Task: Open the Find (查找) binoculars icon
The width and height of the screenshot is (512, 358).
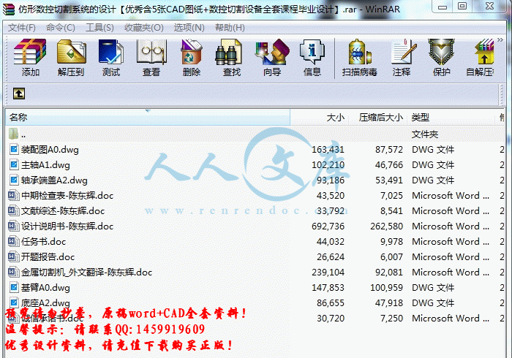Action: tap(228, 52)
